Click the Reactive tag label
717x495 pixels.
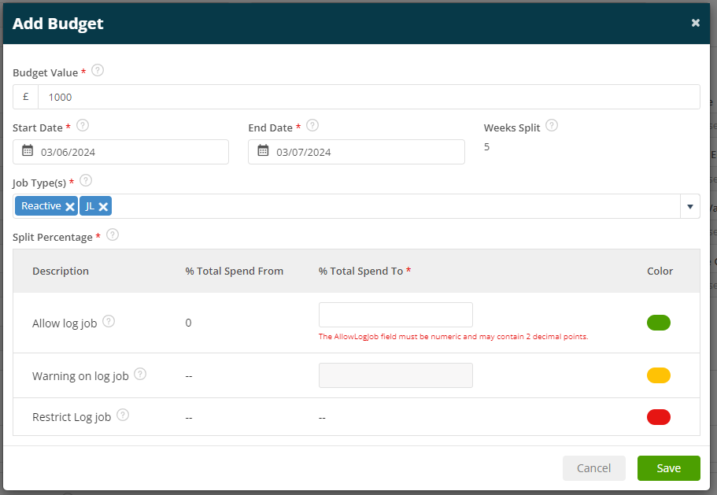click(x=41, y=206)
